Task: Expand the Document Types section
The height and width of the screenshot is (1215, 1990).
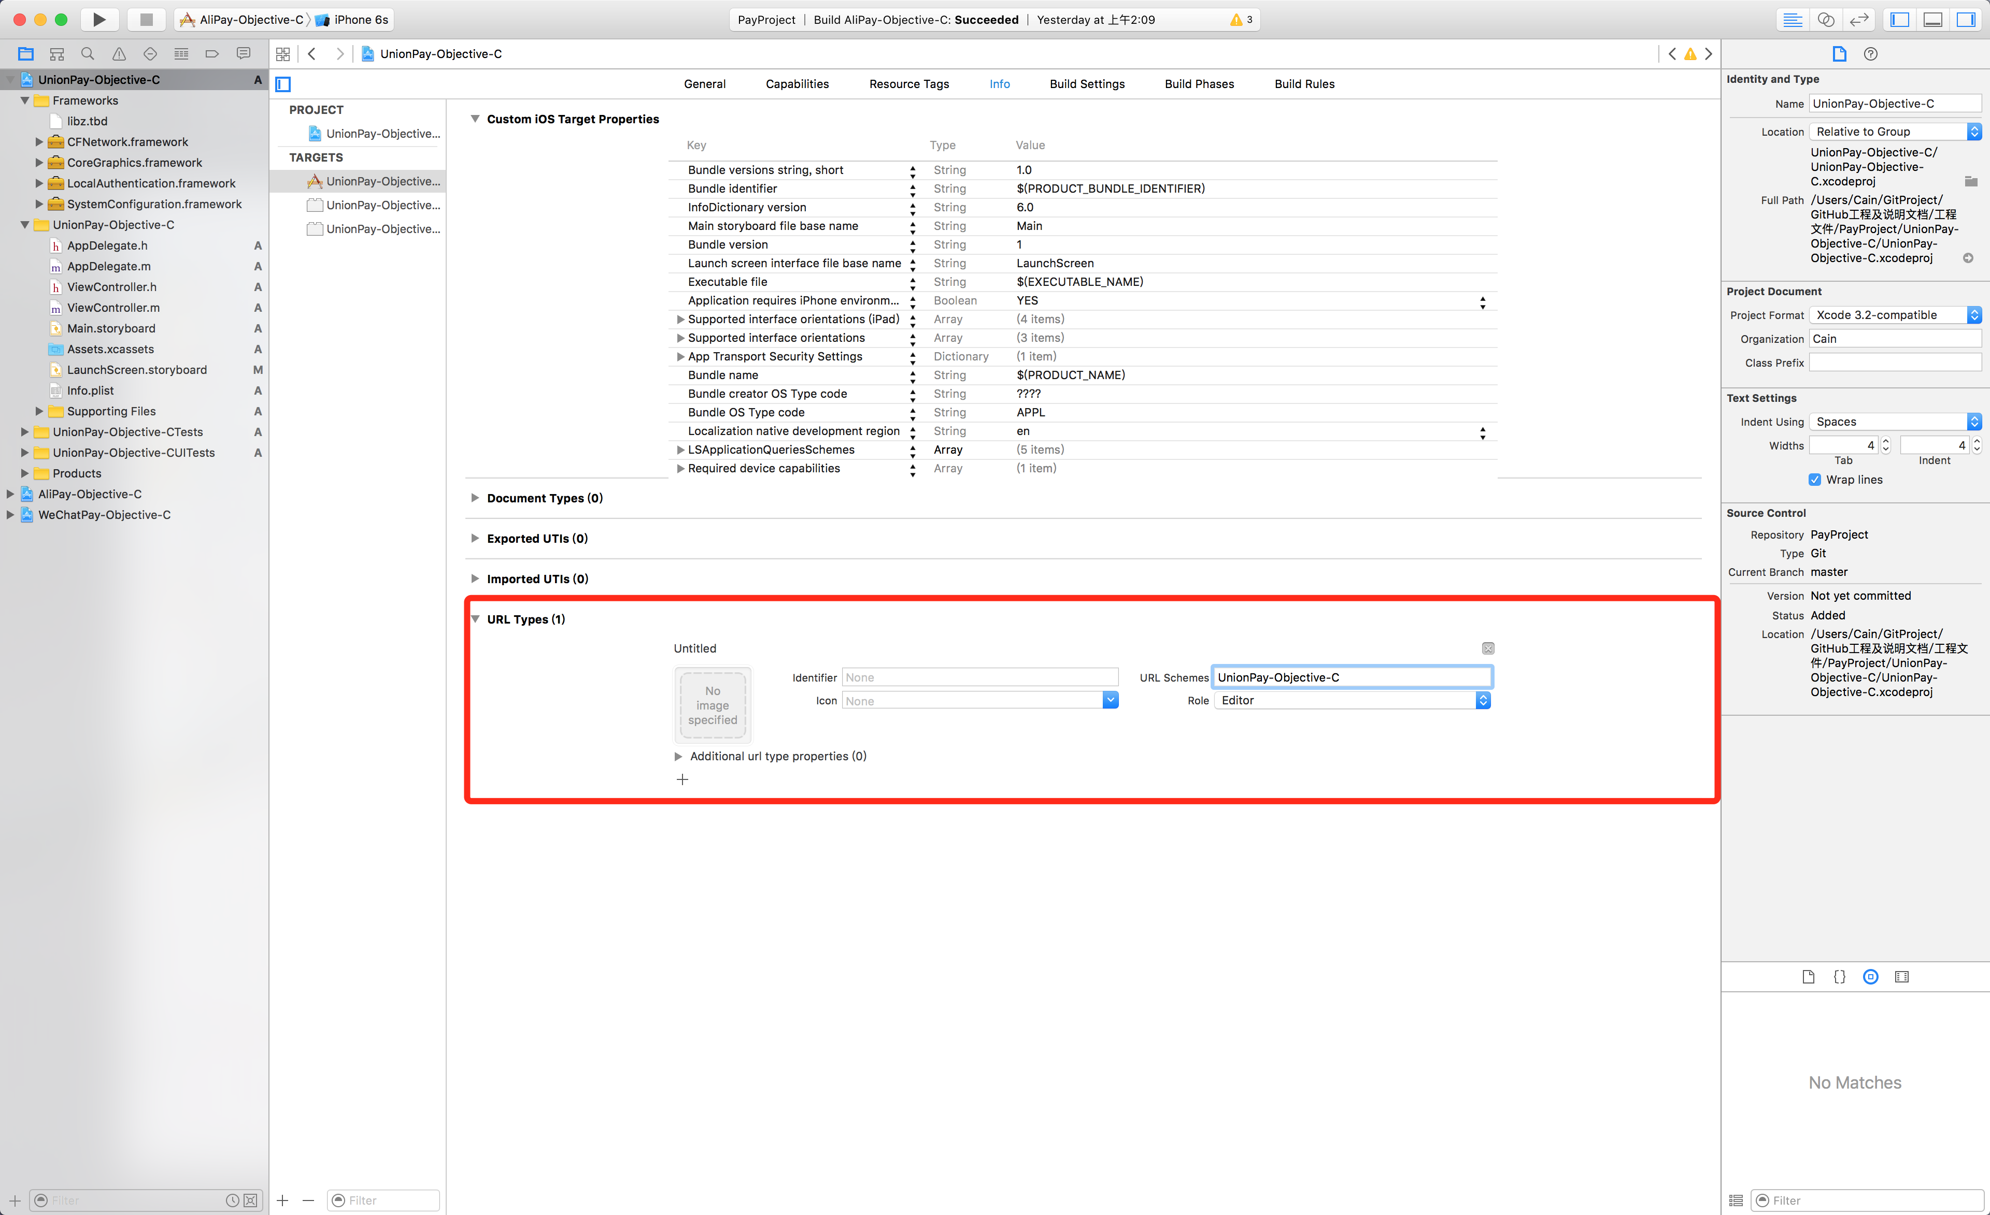Action: coord(475,498)
